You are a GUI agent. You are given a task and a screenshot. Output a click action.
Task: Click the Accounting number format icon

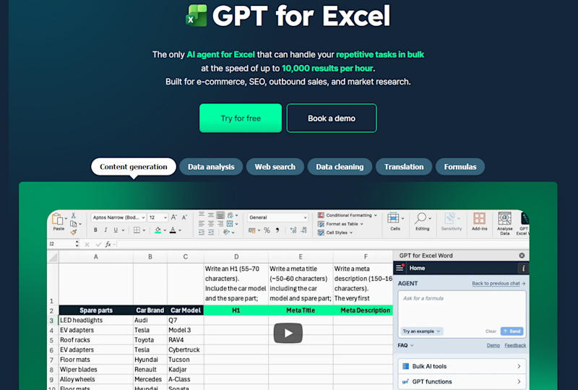point(252,230)
